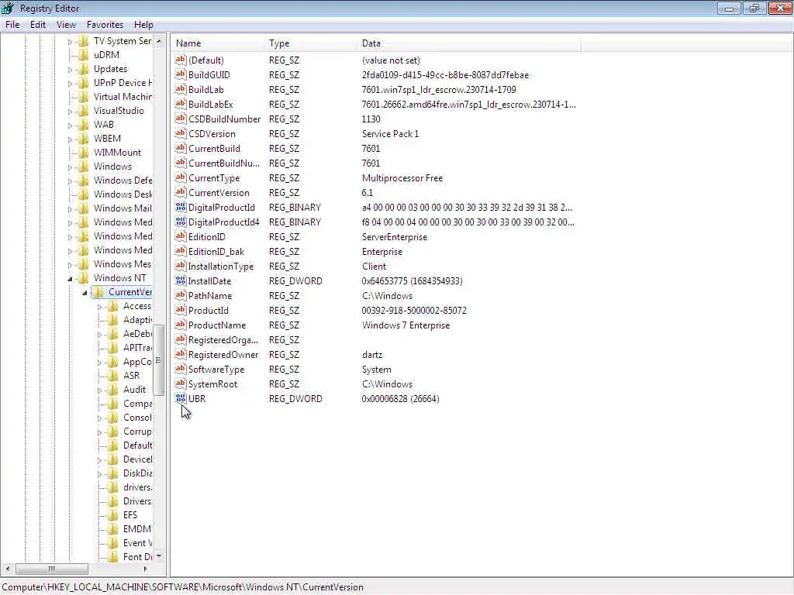Expand the WBEM tree node

pyautogui.click(x=70, y=139)
